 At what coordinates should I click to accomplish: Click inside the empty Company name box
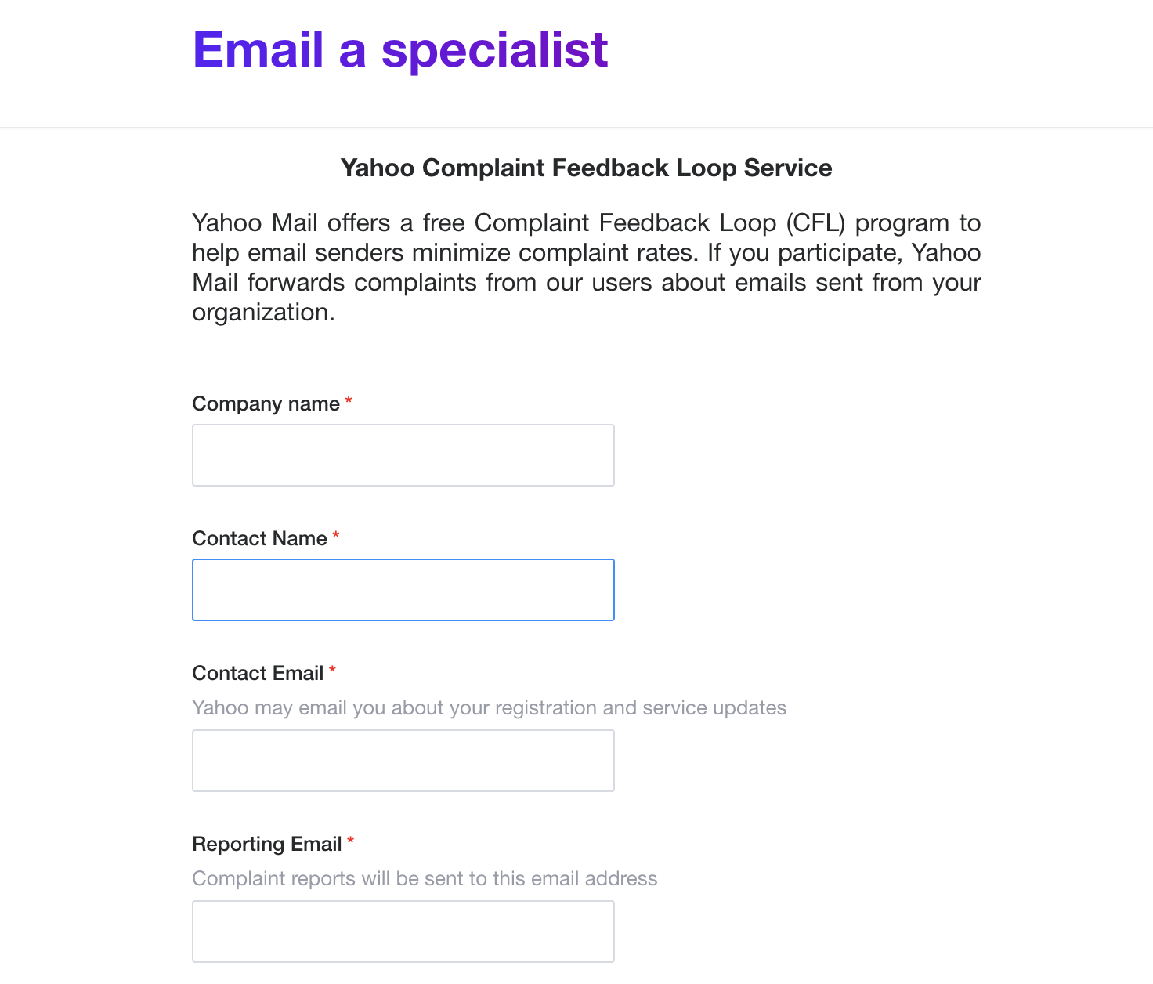(x=403, y=454)
